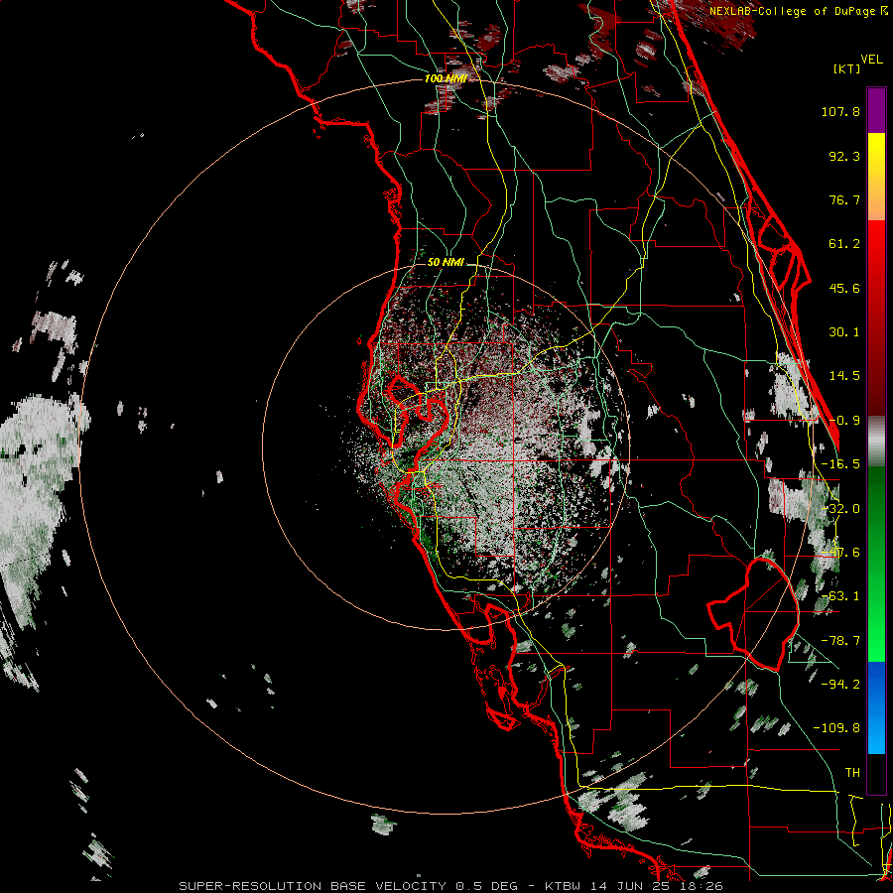Screen dimensions: 893x893
Task: Click the green segment of the color bar
Action: point(876,564)
